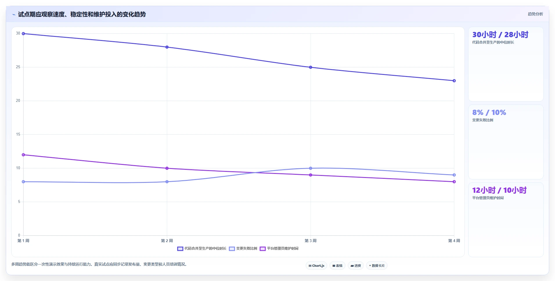The width and height of the screenshot is (555, 281).
Task: Click the 12小时 / 10小时 metric card
Action: point(506,220)
